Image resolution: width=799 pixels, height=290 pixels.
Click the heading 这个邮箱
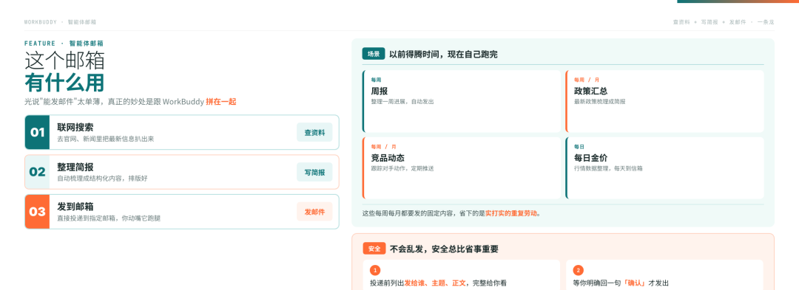tap(64, 61)
